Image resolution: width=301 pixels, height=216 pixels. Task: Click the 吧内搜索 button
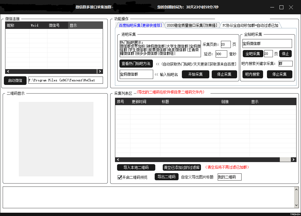click(x=252, y=74)
